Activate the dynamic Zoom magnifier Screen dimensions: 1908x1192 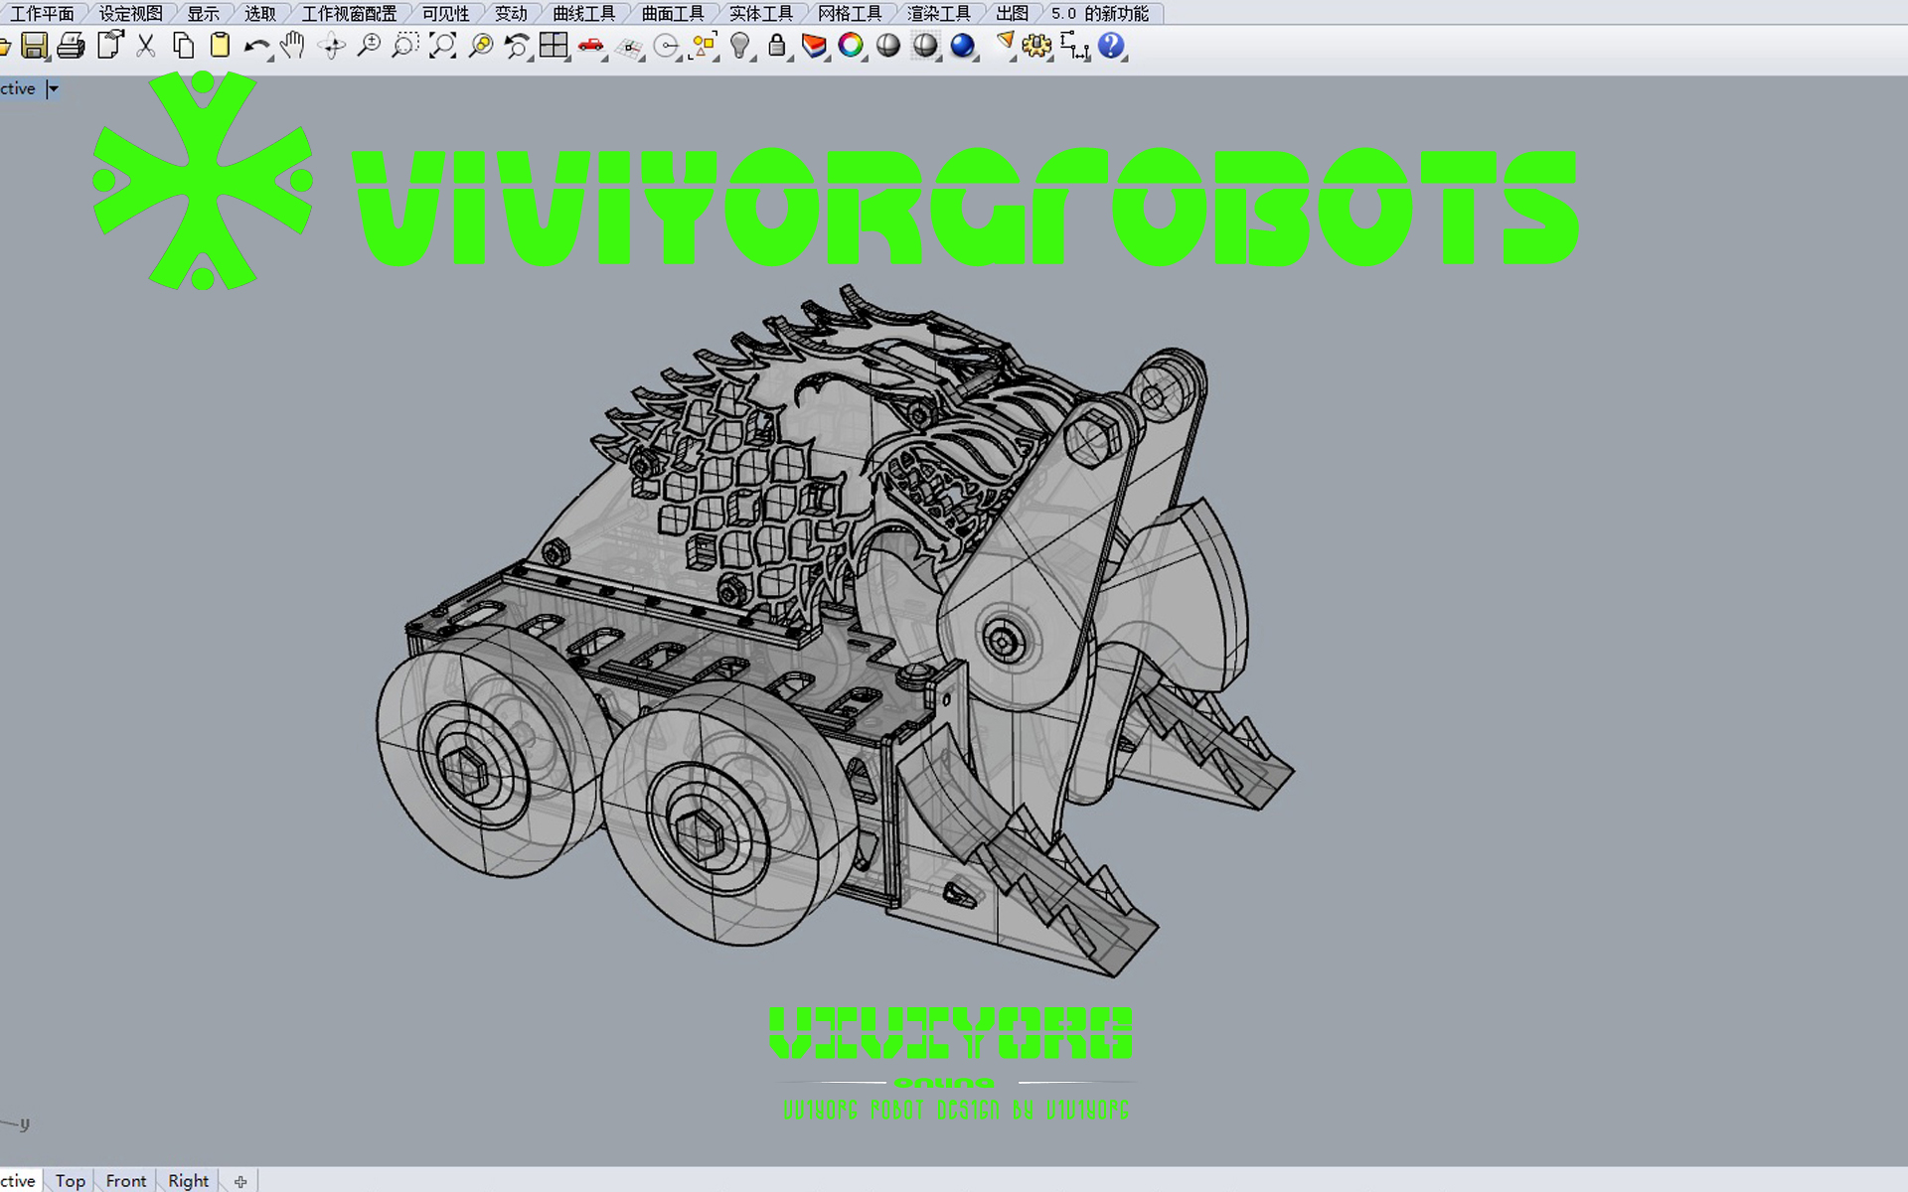[x=371, y=46]
